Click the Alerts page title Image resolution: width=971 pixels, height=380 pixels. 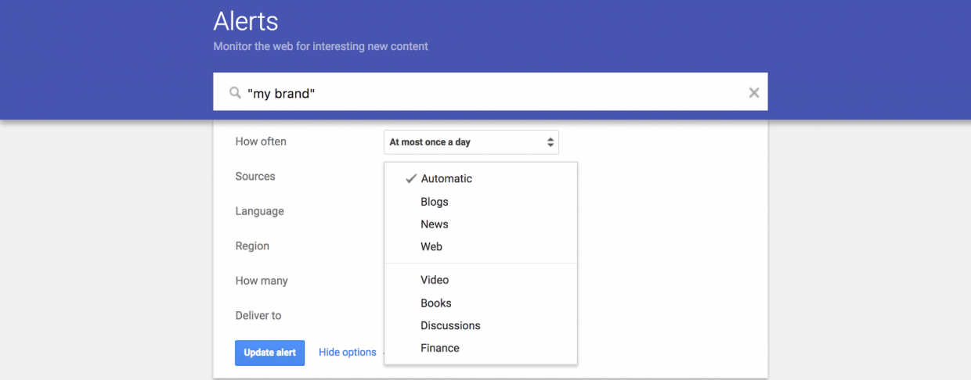coord(246,20)
